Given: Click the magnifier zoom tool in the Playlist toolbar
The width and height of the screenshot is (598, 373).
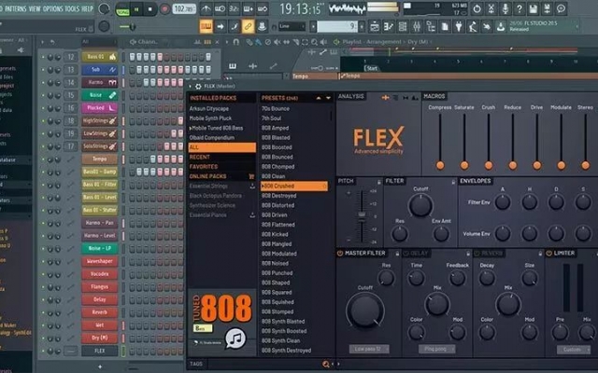Looking at the screenshot, I should click(314, 42).
